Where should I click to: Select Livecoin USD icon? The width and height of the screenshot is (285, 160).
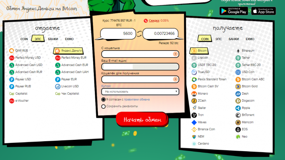pos(58,86)
